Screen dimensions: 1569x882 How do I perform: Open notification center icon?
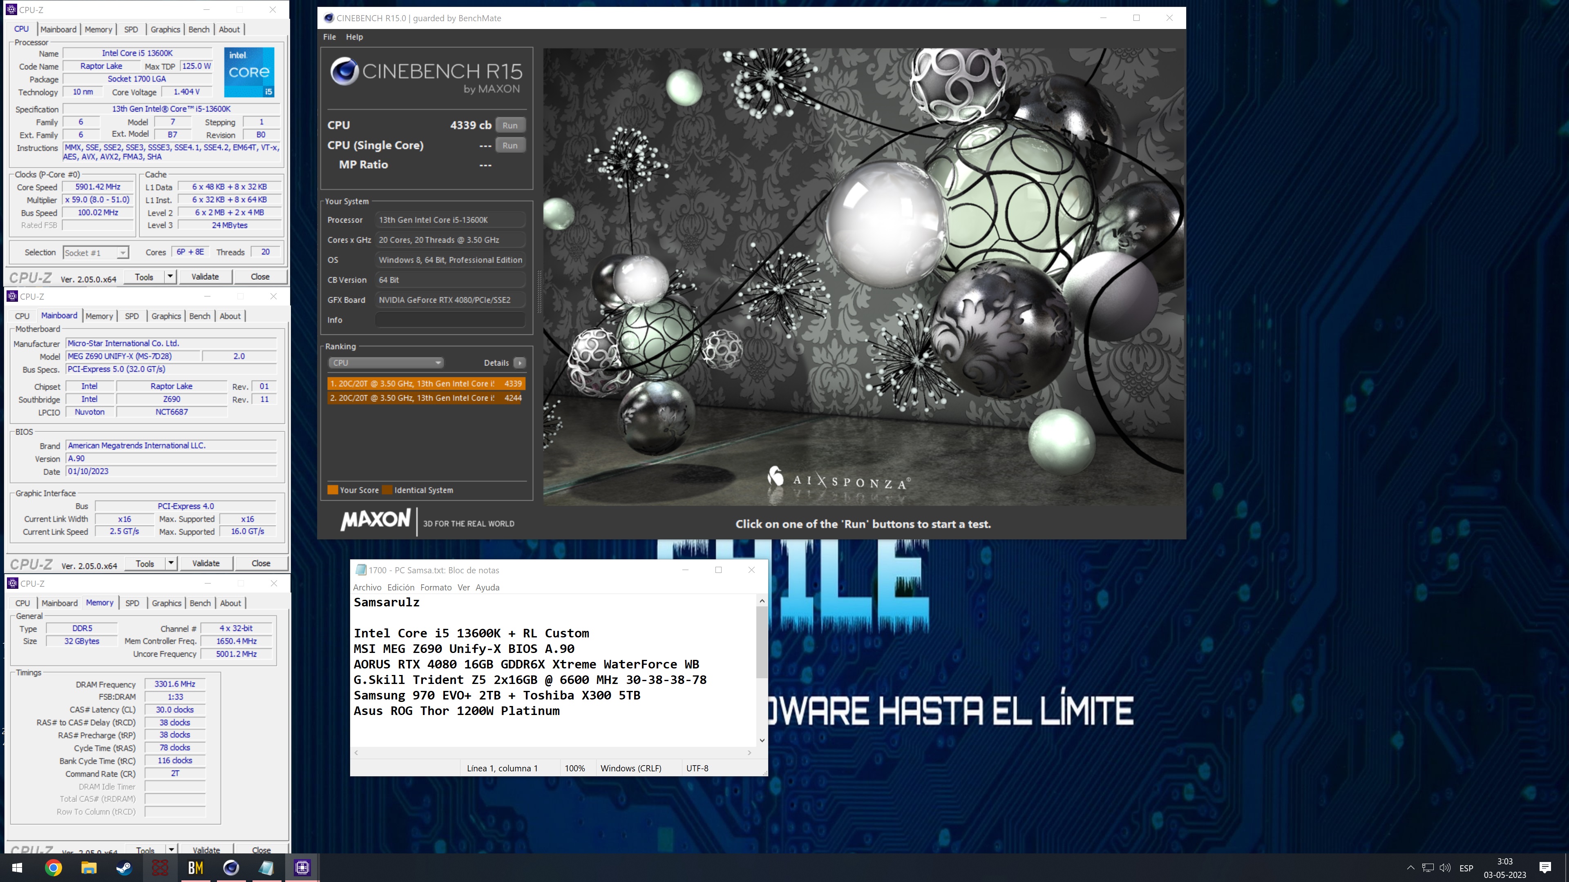[x=1544, y=868]
